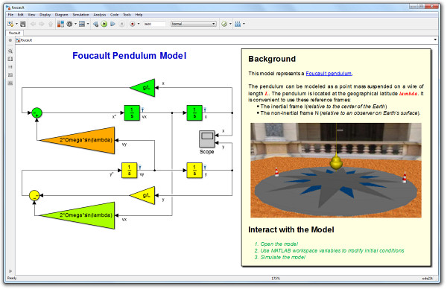
Task: Open the Tools menu
Action: click(127, 15)
